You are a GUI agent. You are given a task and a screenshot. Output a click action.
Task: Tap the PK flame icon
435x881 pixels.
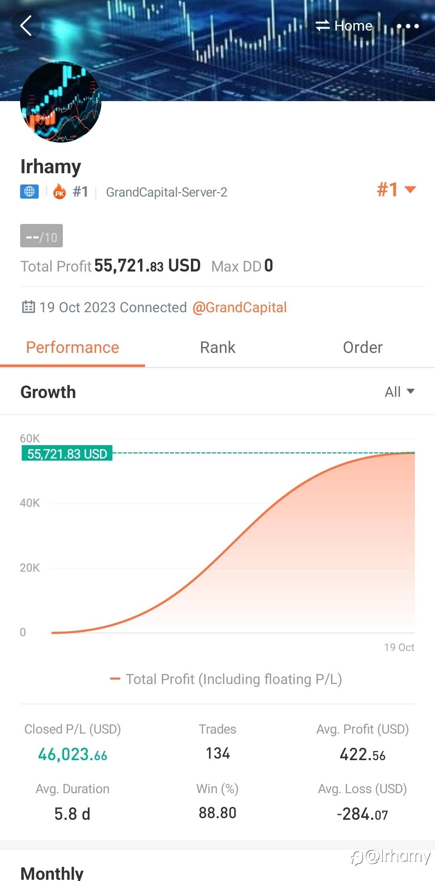60,192
